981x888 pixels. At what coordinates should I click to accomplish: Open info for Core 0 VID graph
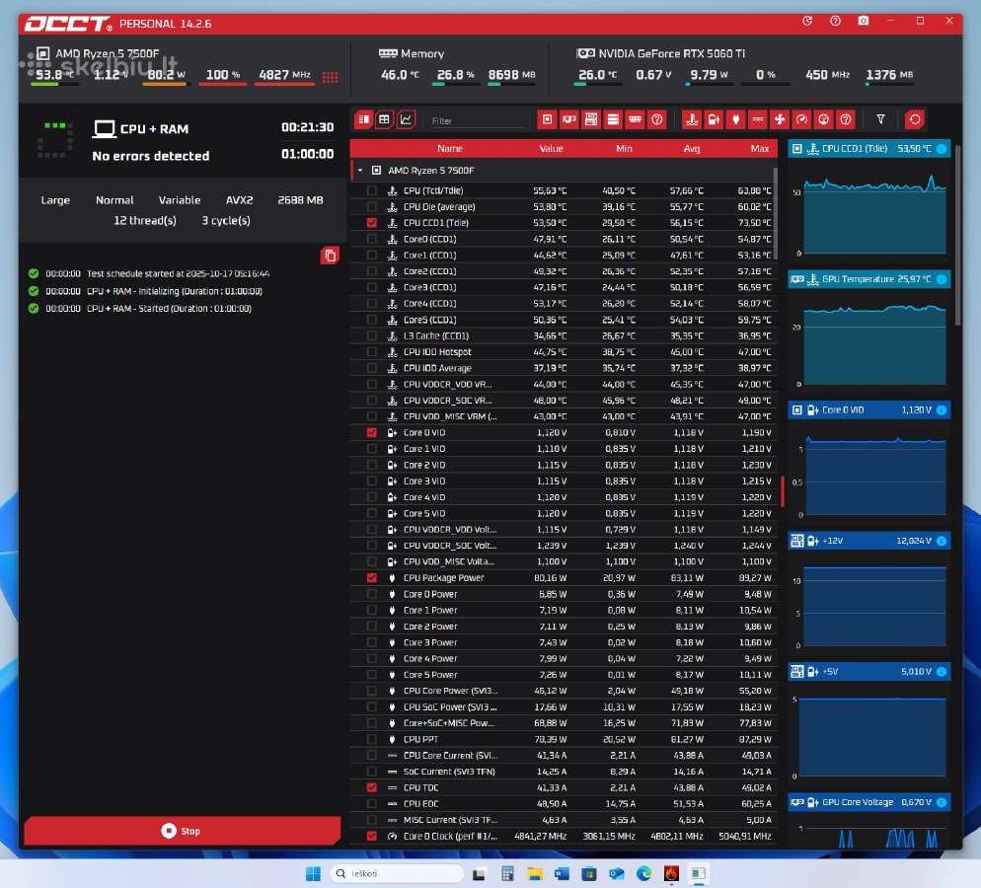click(x=942, y=409)
